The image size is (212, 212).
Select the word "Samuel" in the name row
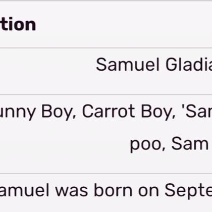pos(128,65)
